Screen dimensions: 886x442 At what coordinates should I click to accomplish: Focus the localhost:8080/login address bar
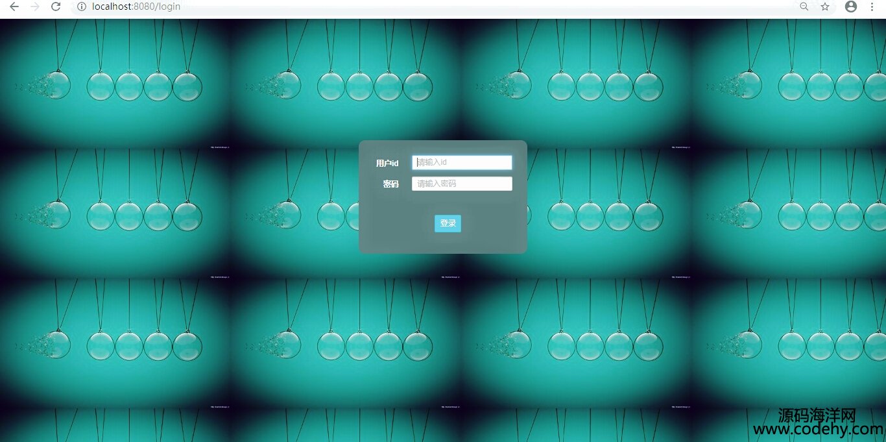389,6
